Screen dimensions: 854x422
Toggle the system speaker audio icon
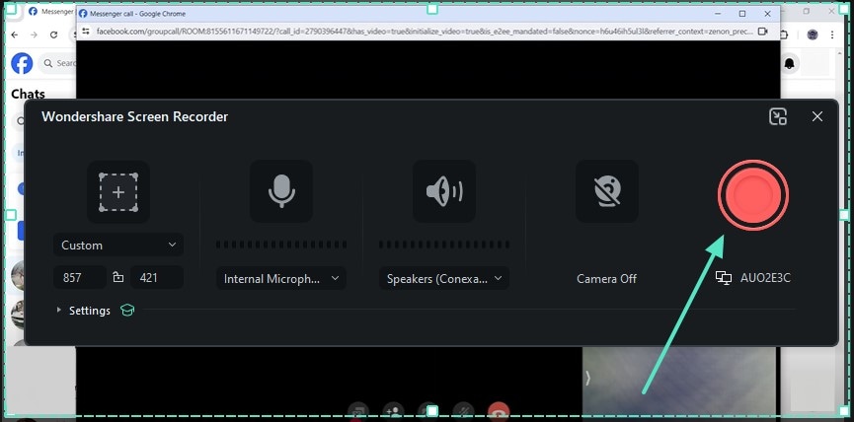coord(444,191)
